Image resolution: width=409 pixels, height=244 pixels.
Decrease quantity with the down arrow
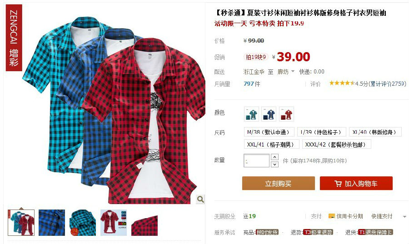click(274, 164)
